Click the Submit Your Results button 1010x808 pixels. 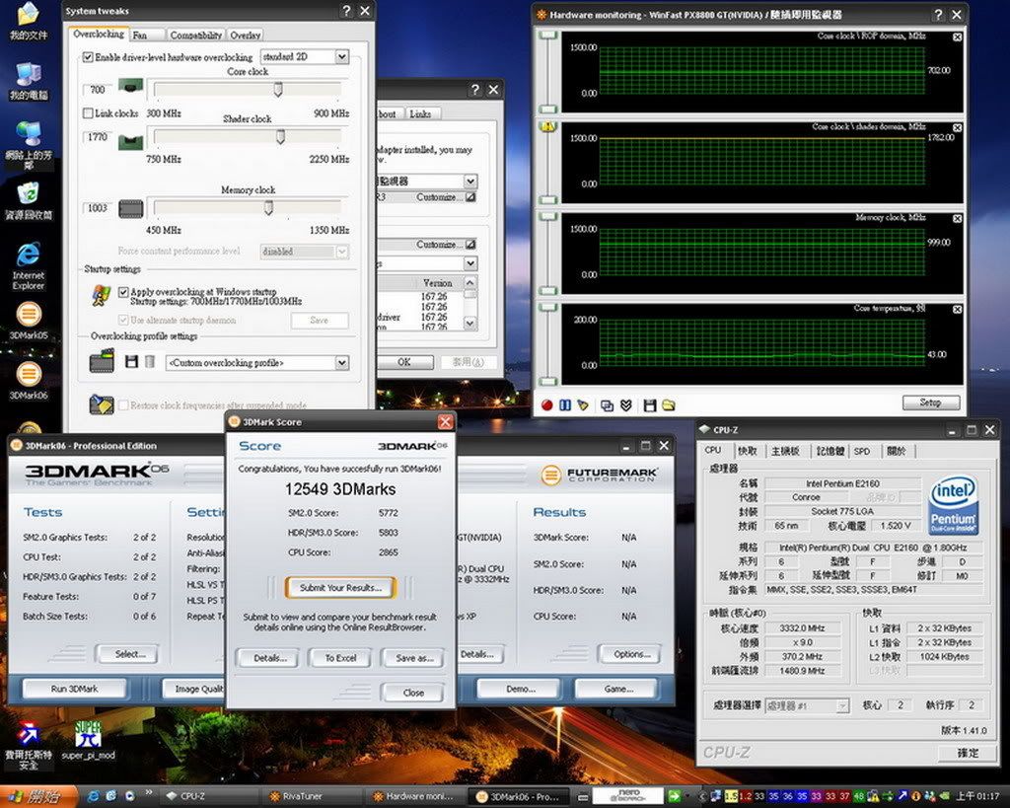(340, 588)
